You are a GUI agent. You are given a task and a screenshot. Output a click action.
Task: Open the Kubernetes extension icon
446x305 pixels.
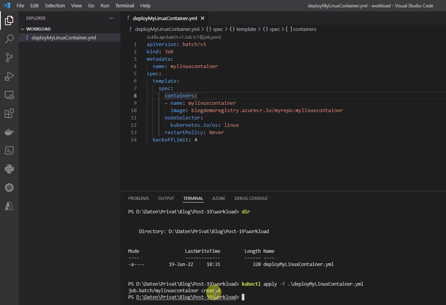[x=9, y=187]
